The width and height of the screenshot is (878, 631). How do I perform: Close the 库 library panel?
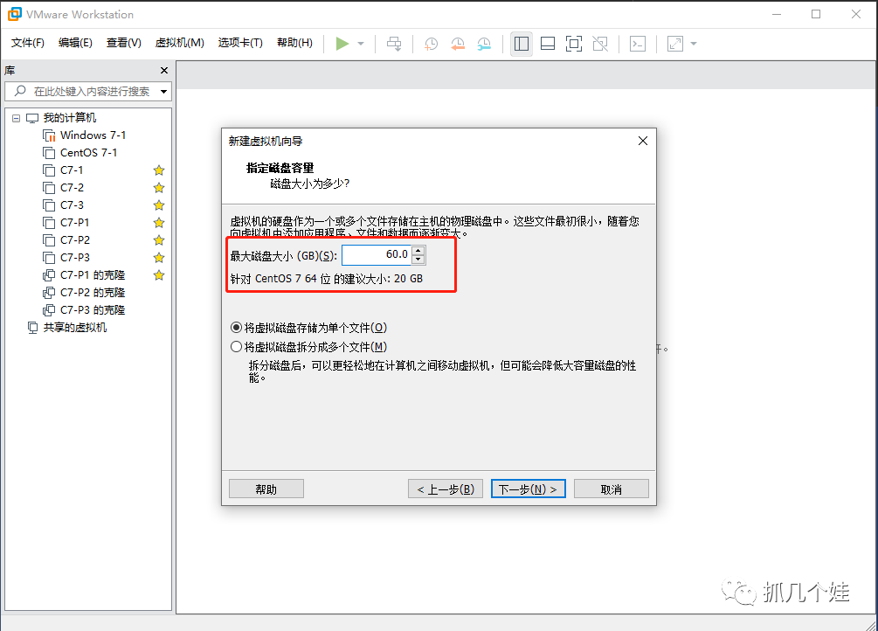[x=164, y=71]
